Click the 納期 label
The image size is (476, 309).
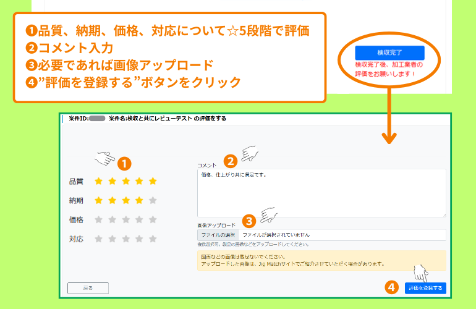(x=76, y=201)
